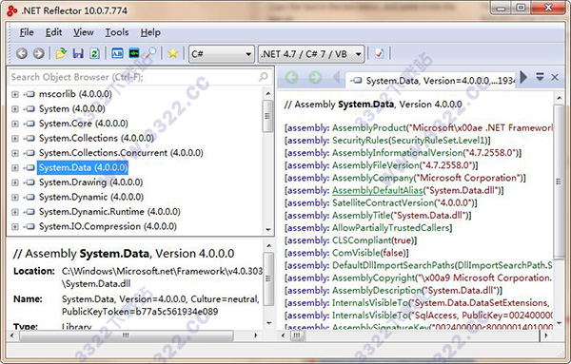Open the Edit menu

click(53, 32)
